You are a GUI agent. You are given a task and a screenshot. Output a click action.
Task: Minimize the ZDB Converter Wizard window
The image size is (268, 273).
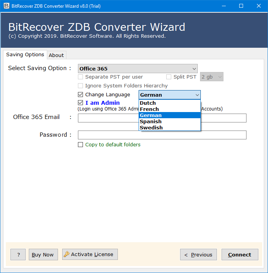[x=223, y=6]
